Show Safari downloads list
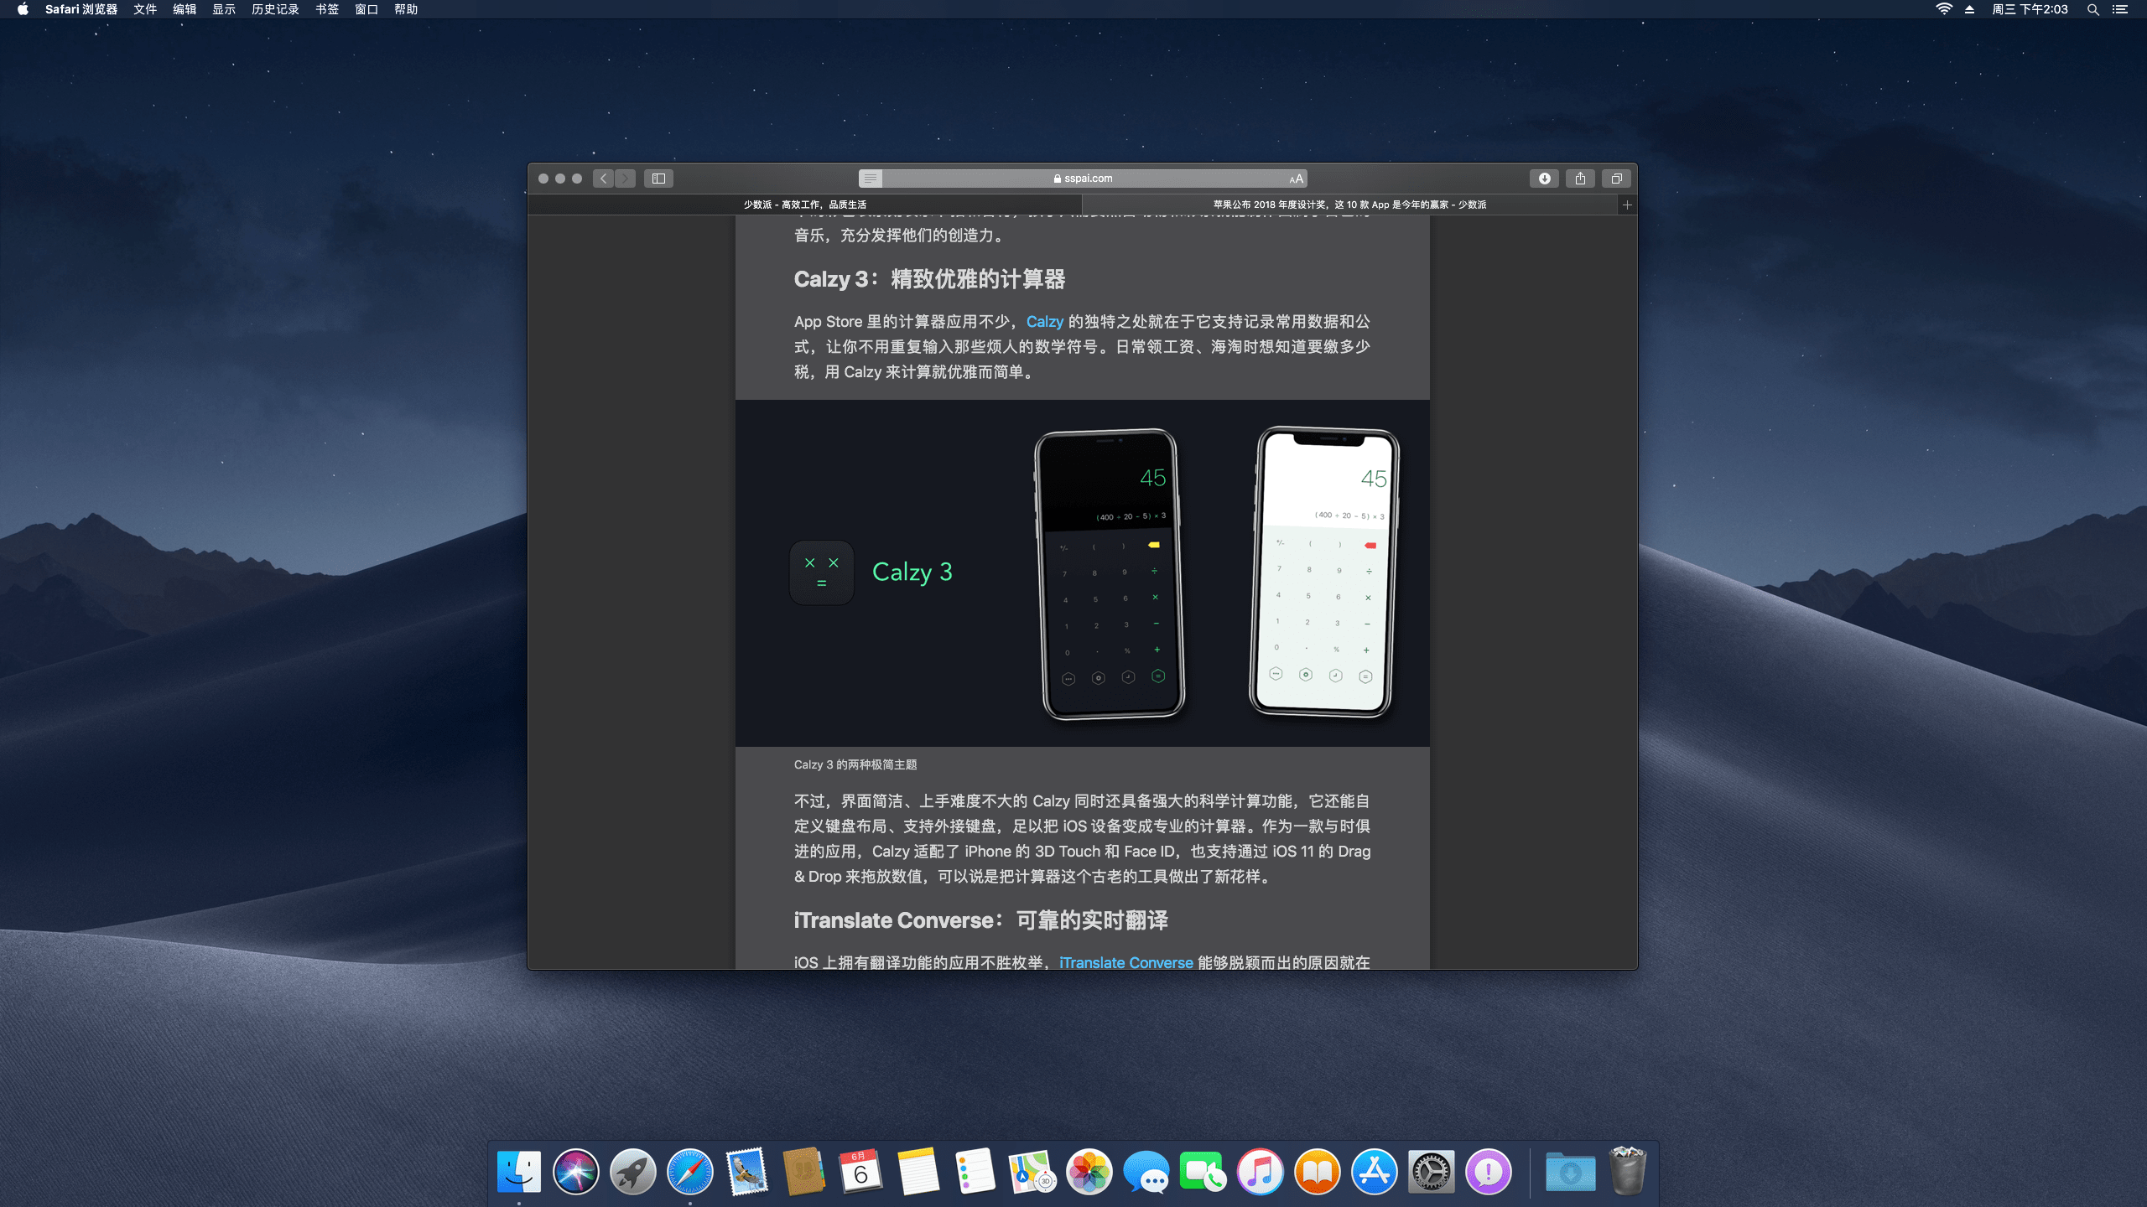This screenshot has width=2147, height=1207. 1544,179
